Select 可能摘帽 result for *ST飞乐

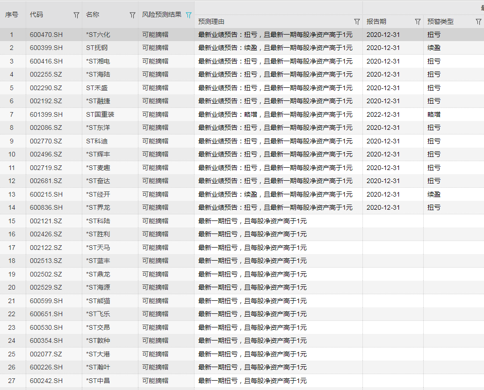155,314
